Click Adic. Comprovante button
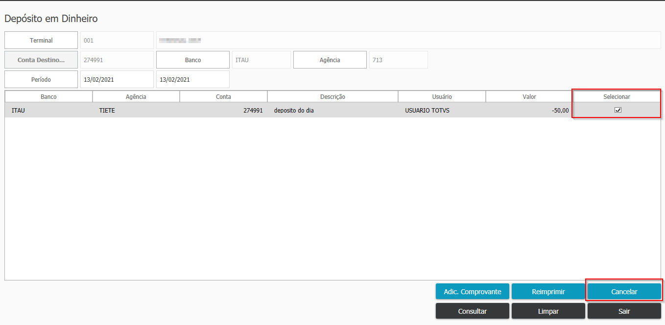 point(473,291)
